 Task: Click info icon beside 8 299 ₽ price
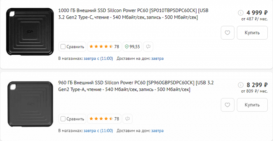(240, 85)
